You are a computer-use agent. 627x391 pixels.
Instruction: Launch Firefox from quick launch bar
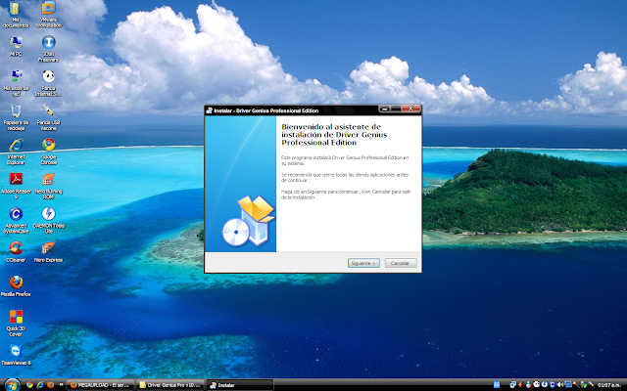pyautogui.click(x=50, y=385)
